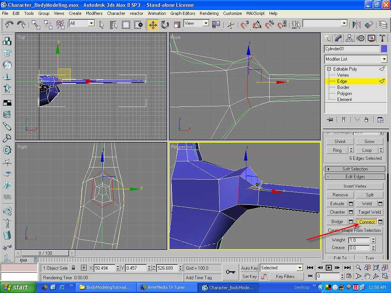The width and height of the screenshot is (391, 293).
Task: Activate the Select and Rotate tool
Action: (165, 24)
